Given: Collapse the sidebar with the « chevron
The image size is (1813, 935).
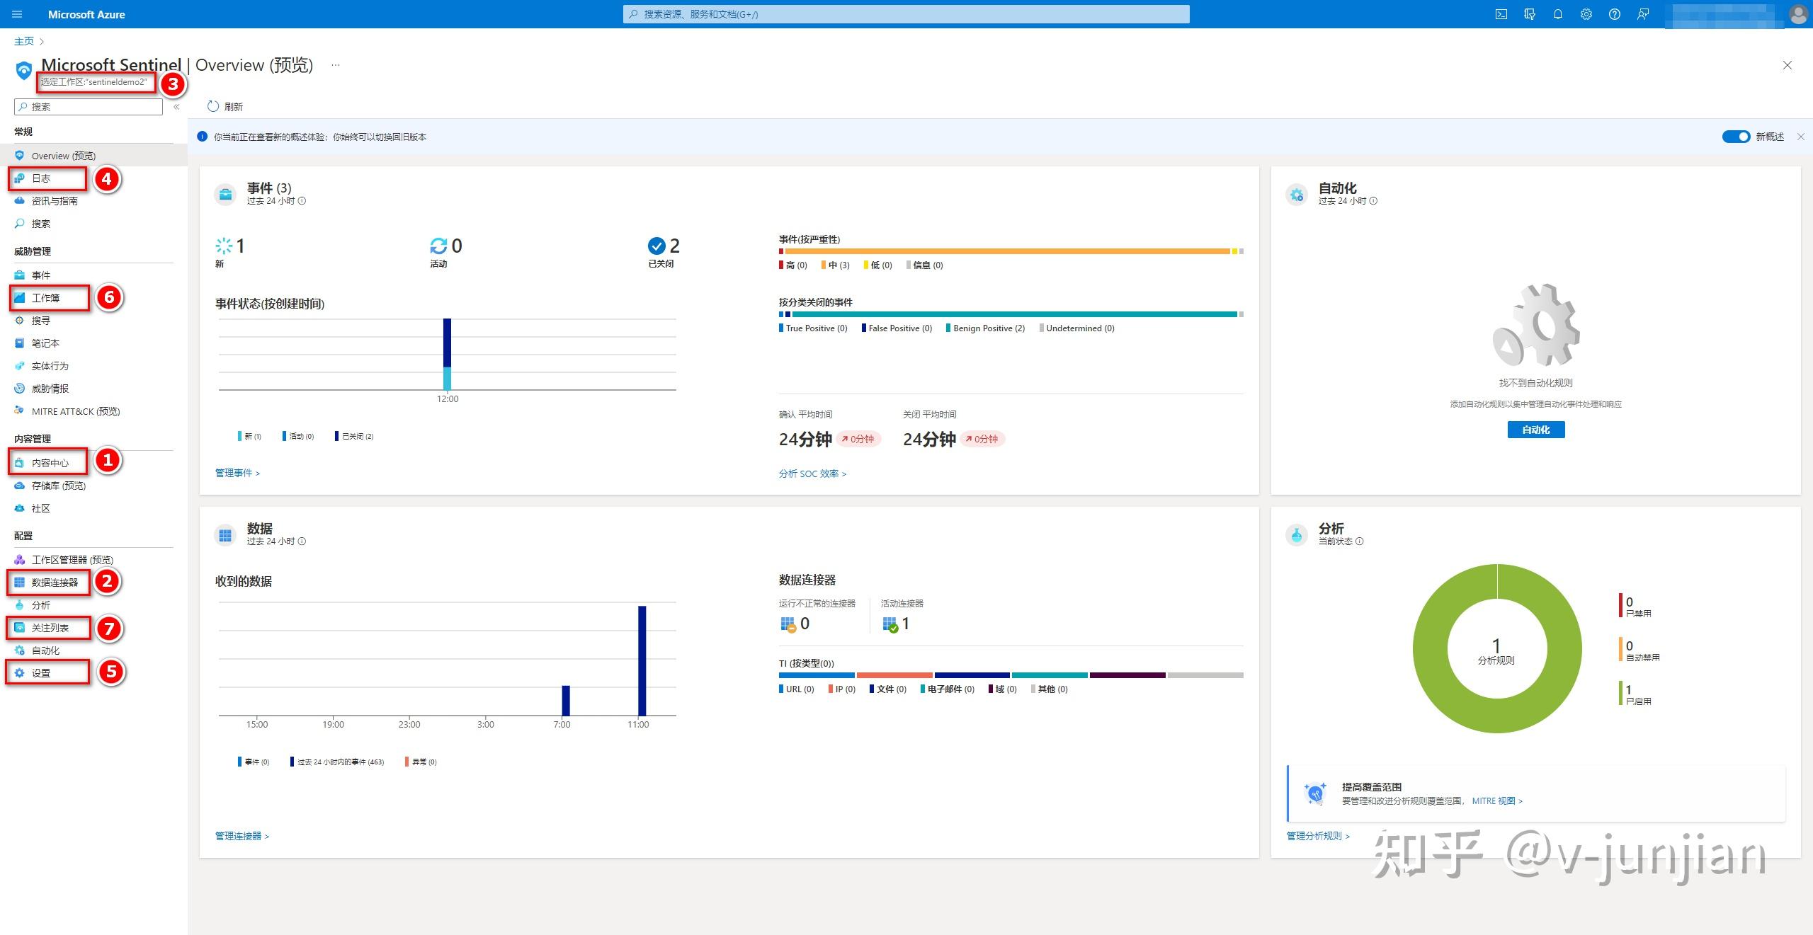Looking at the screenshot, I should (x=177, y=107).
